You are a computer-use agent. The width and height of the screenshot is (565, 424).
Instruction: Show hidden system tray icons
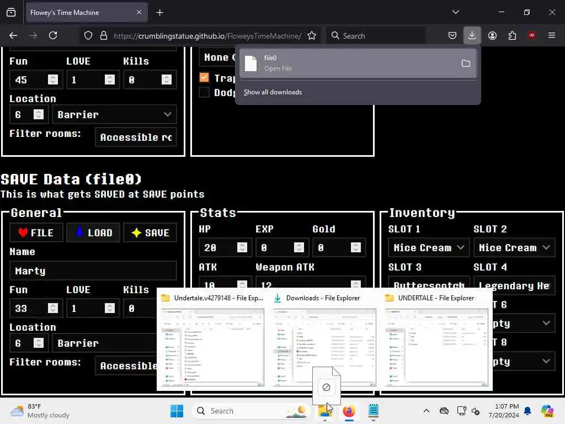pyautogui.click(x=427, y=411)
